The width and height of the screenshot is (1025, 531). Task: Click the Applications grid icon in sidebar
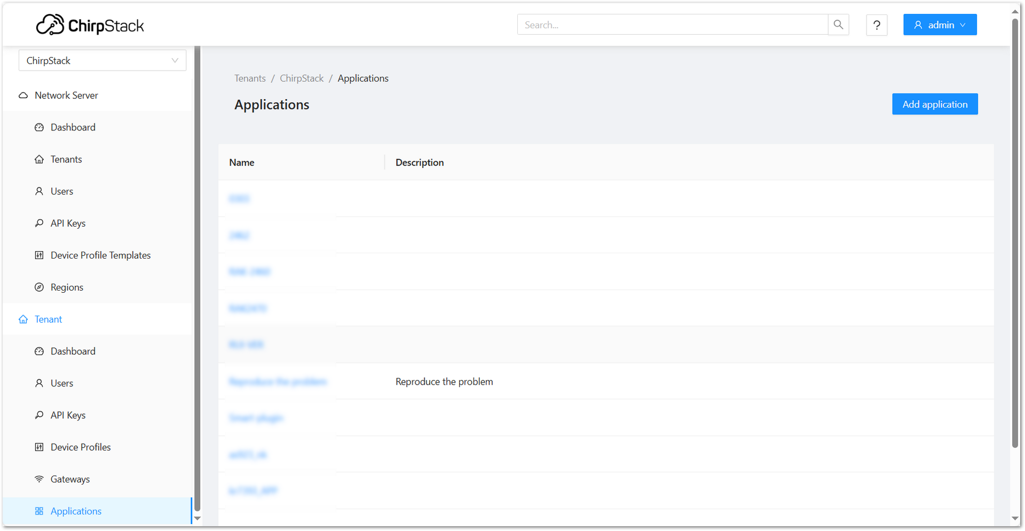[39, 511]
